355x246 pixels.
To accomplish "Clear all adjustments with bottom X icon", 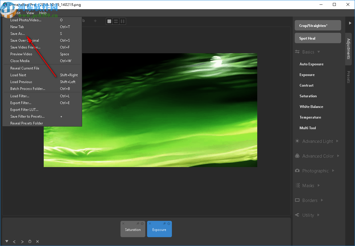I will pos(38,242).
